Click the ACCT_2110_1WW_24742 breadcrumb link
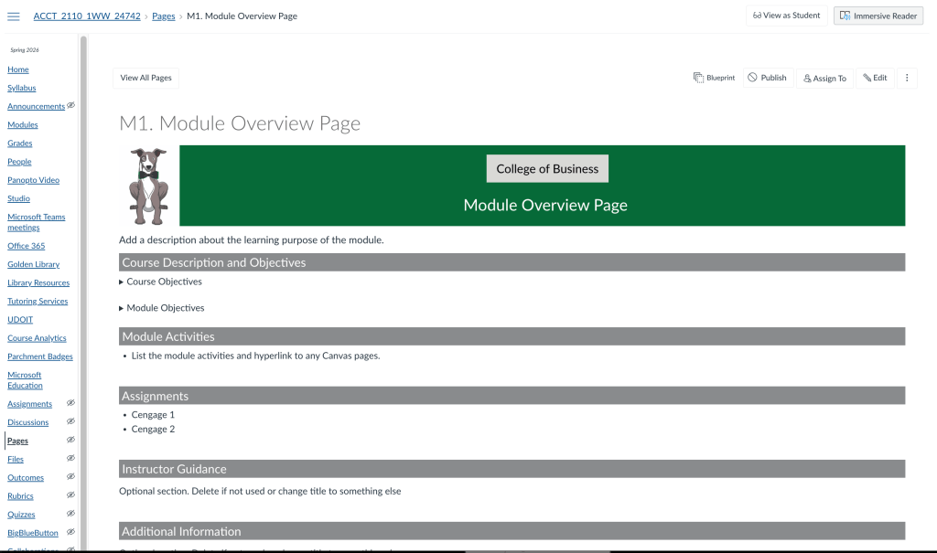The width and height of the screenshot is (937, 553). [x=87, y=16]
